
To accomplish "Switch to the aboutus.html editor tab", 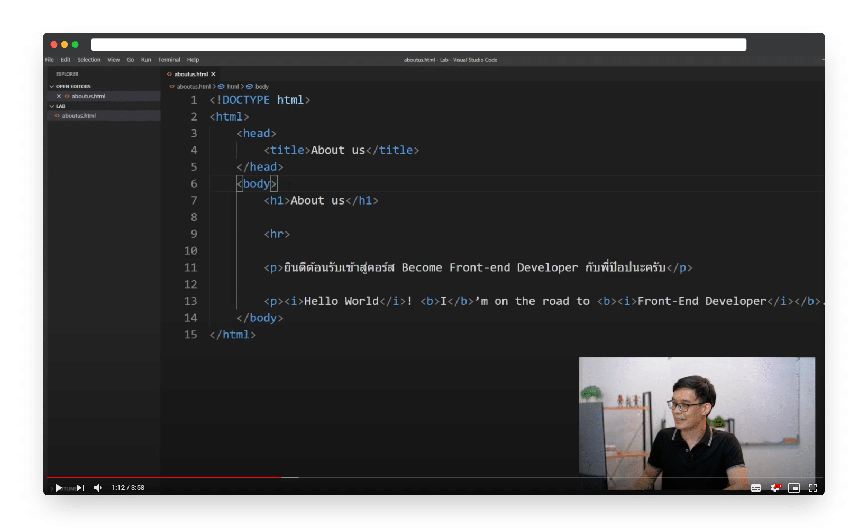I will 190,74.
